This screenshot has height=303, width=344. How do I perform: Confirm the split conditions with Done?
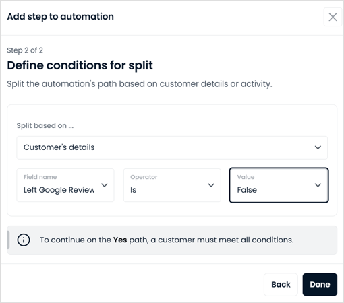click(320, 284)
